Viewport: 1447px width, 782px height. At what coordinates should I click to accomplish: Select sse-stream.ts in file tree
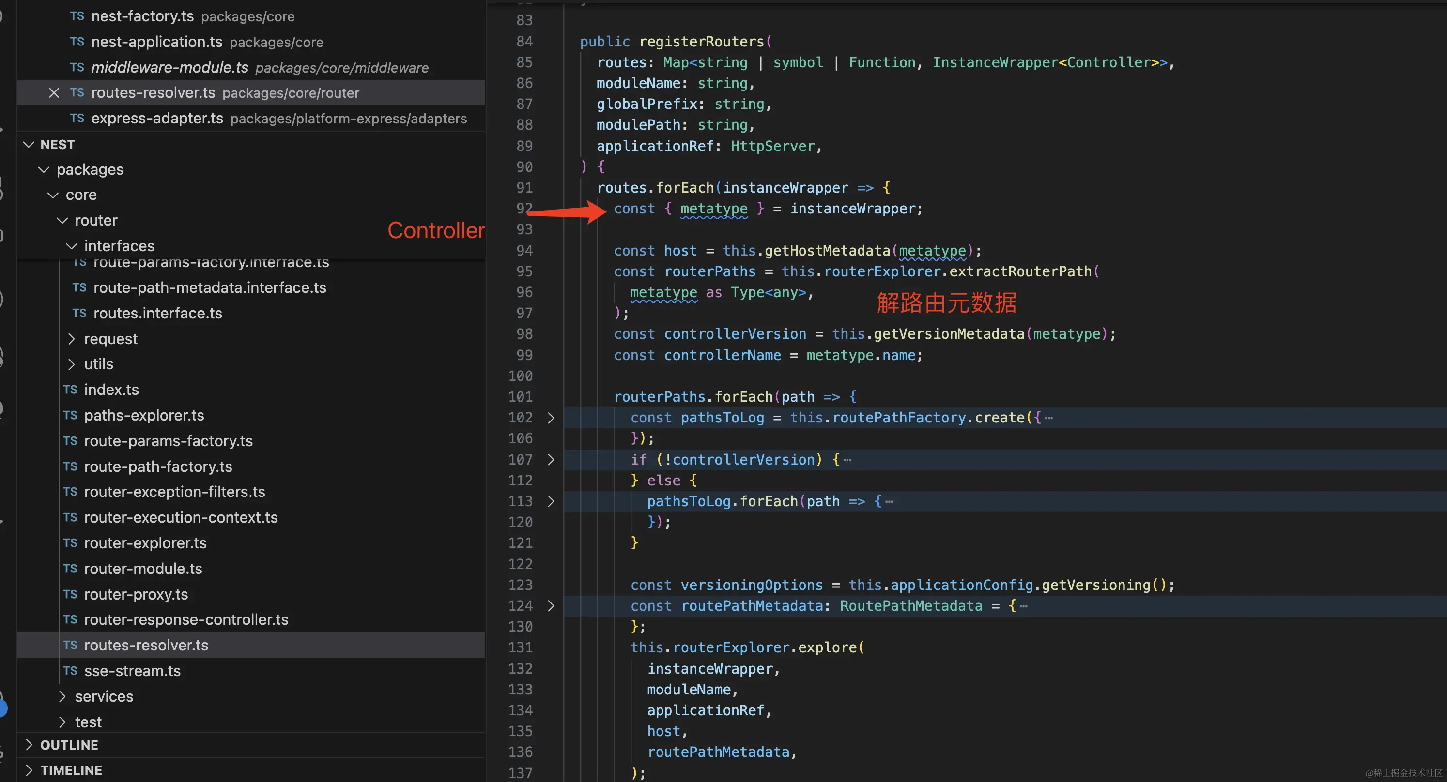click(x=132, y=671)
